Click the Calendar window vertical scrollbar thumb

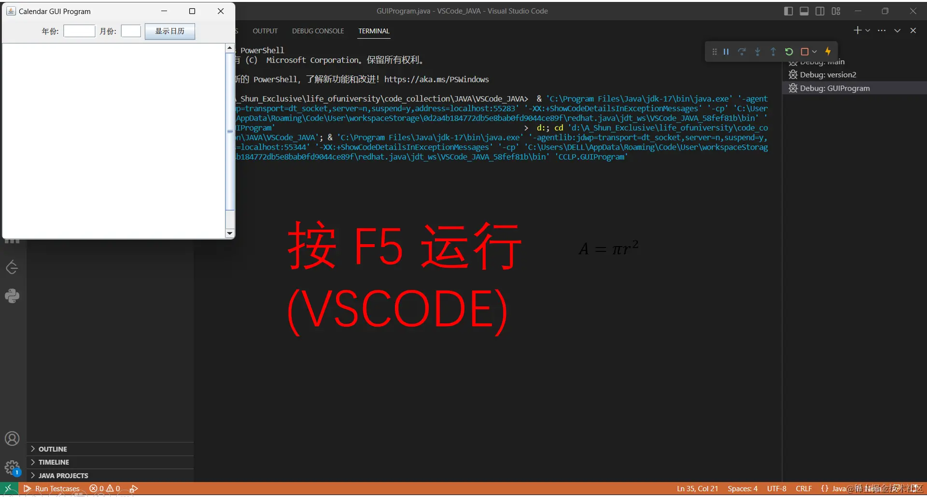pos(230,131)
